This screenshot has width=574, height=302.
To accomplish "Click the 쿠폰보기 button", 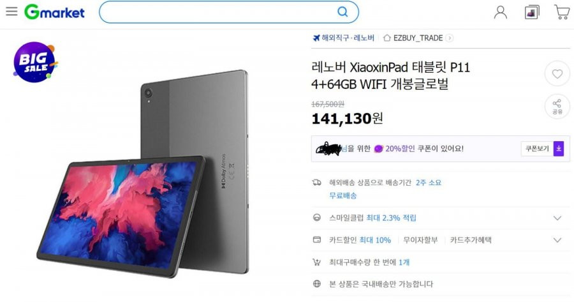I will [x=537, y=148].
